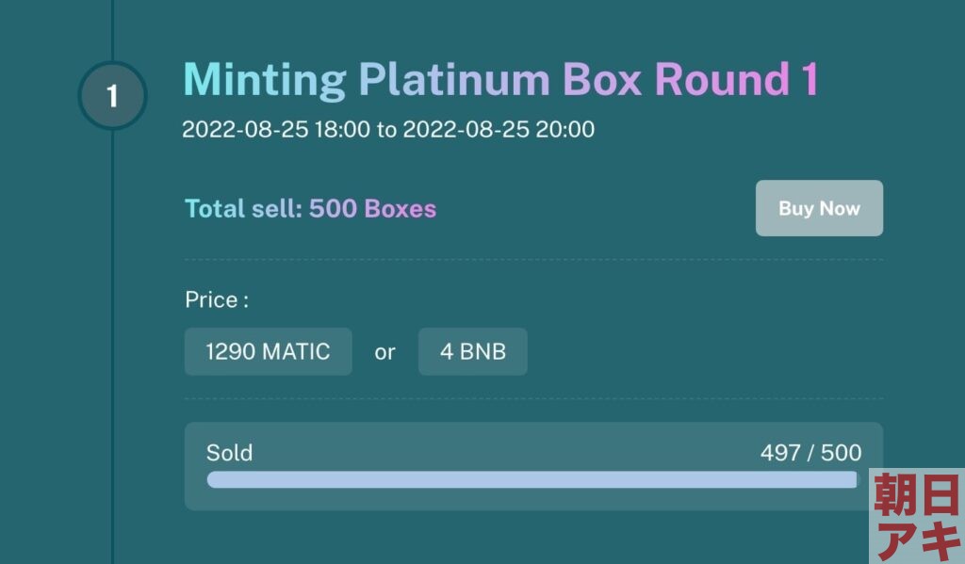Click the Minting Platinum Box Round 1 heading

pos(501,80)
